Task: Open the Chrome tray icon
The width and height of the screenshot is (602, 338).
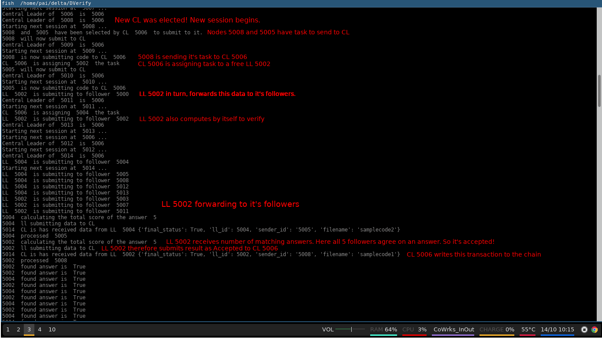Action: [x=595, y=330]
